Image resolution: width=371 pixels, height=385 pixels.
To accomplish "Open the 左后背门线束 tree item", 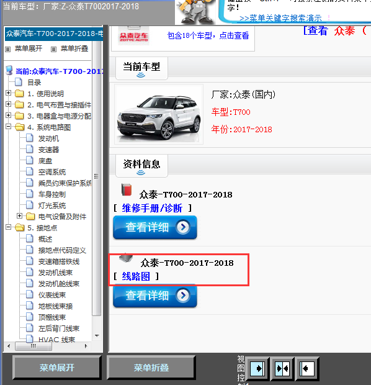I will point(59,328).
